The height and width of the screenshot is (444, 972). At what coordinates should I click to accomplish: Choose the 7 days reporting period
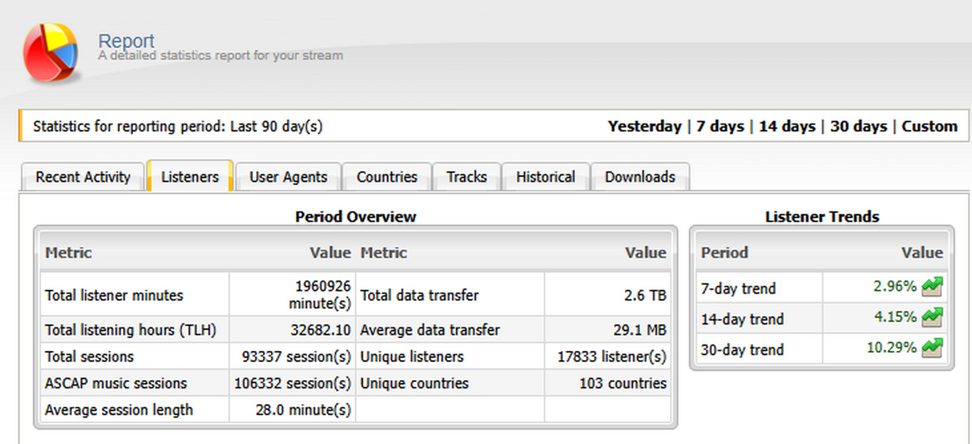click(720, 127)
